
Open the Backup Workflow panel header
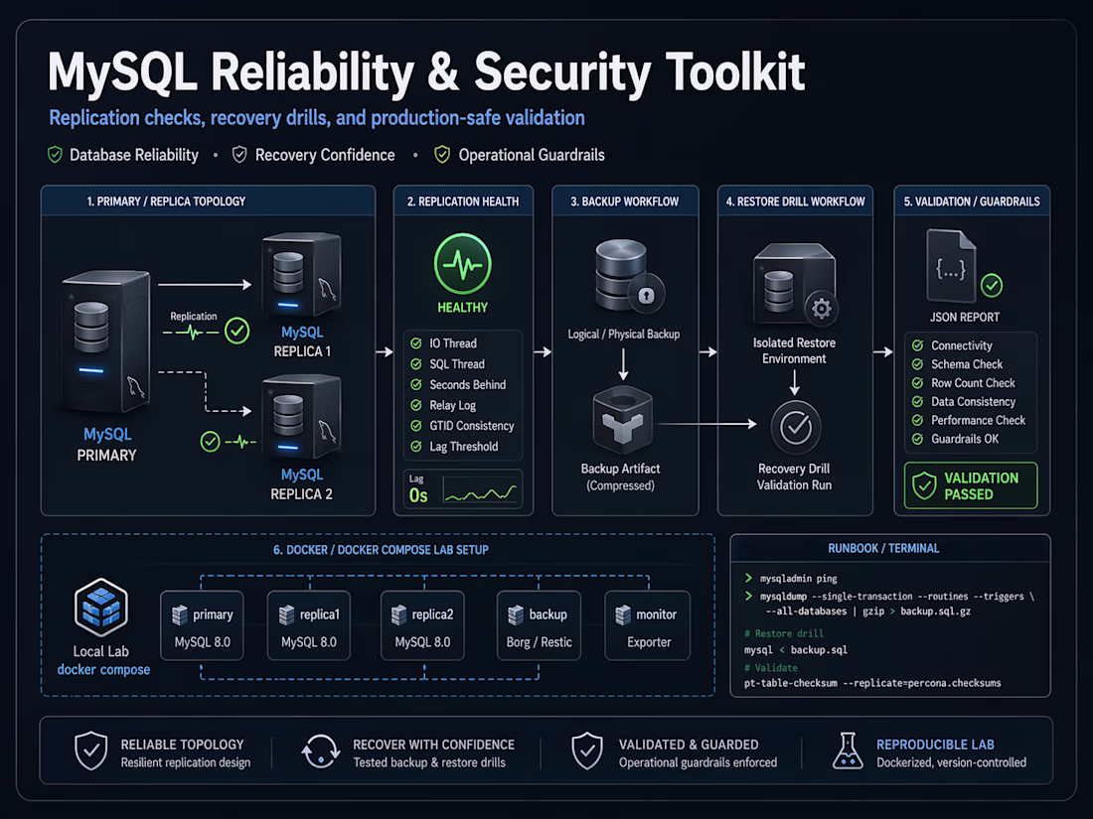[625, 202]
